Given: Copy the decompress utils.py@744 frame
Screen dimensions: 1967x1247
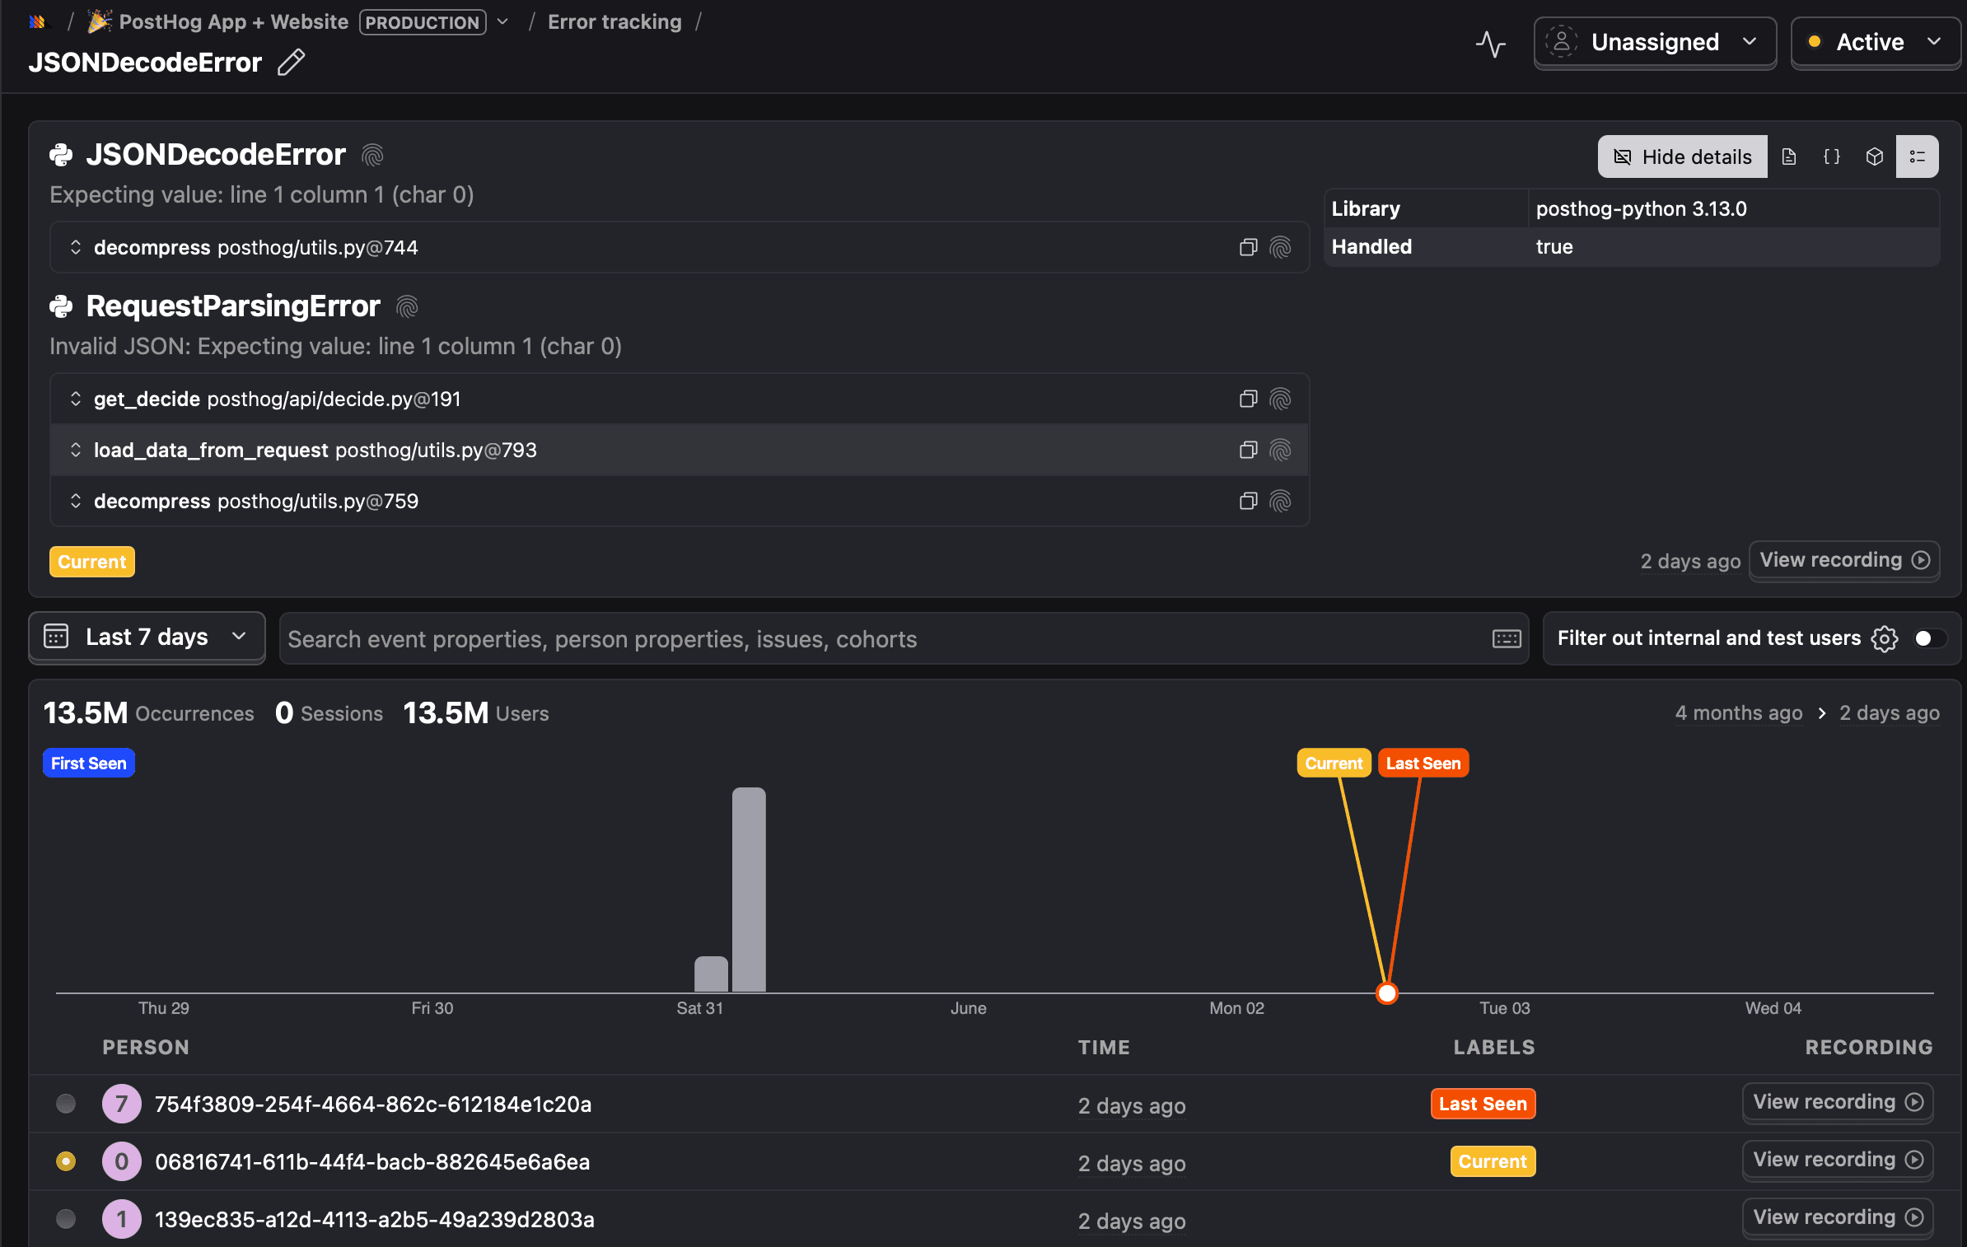Looking at the screenshot, I should (1248, 247).
